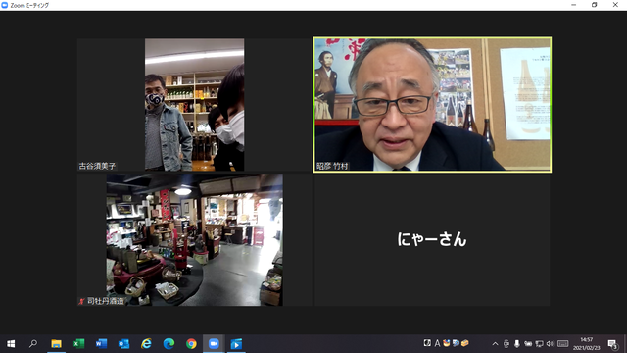Open Outlook from the taskbar
The height and width of the screenshot is (353, 627).
[x=123, y=344]
